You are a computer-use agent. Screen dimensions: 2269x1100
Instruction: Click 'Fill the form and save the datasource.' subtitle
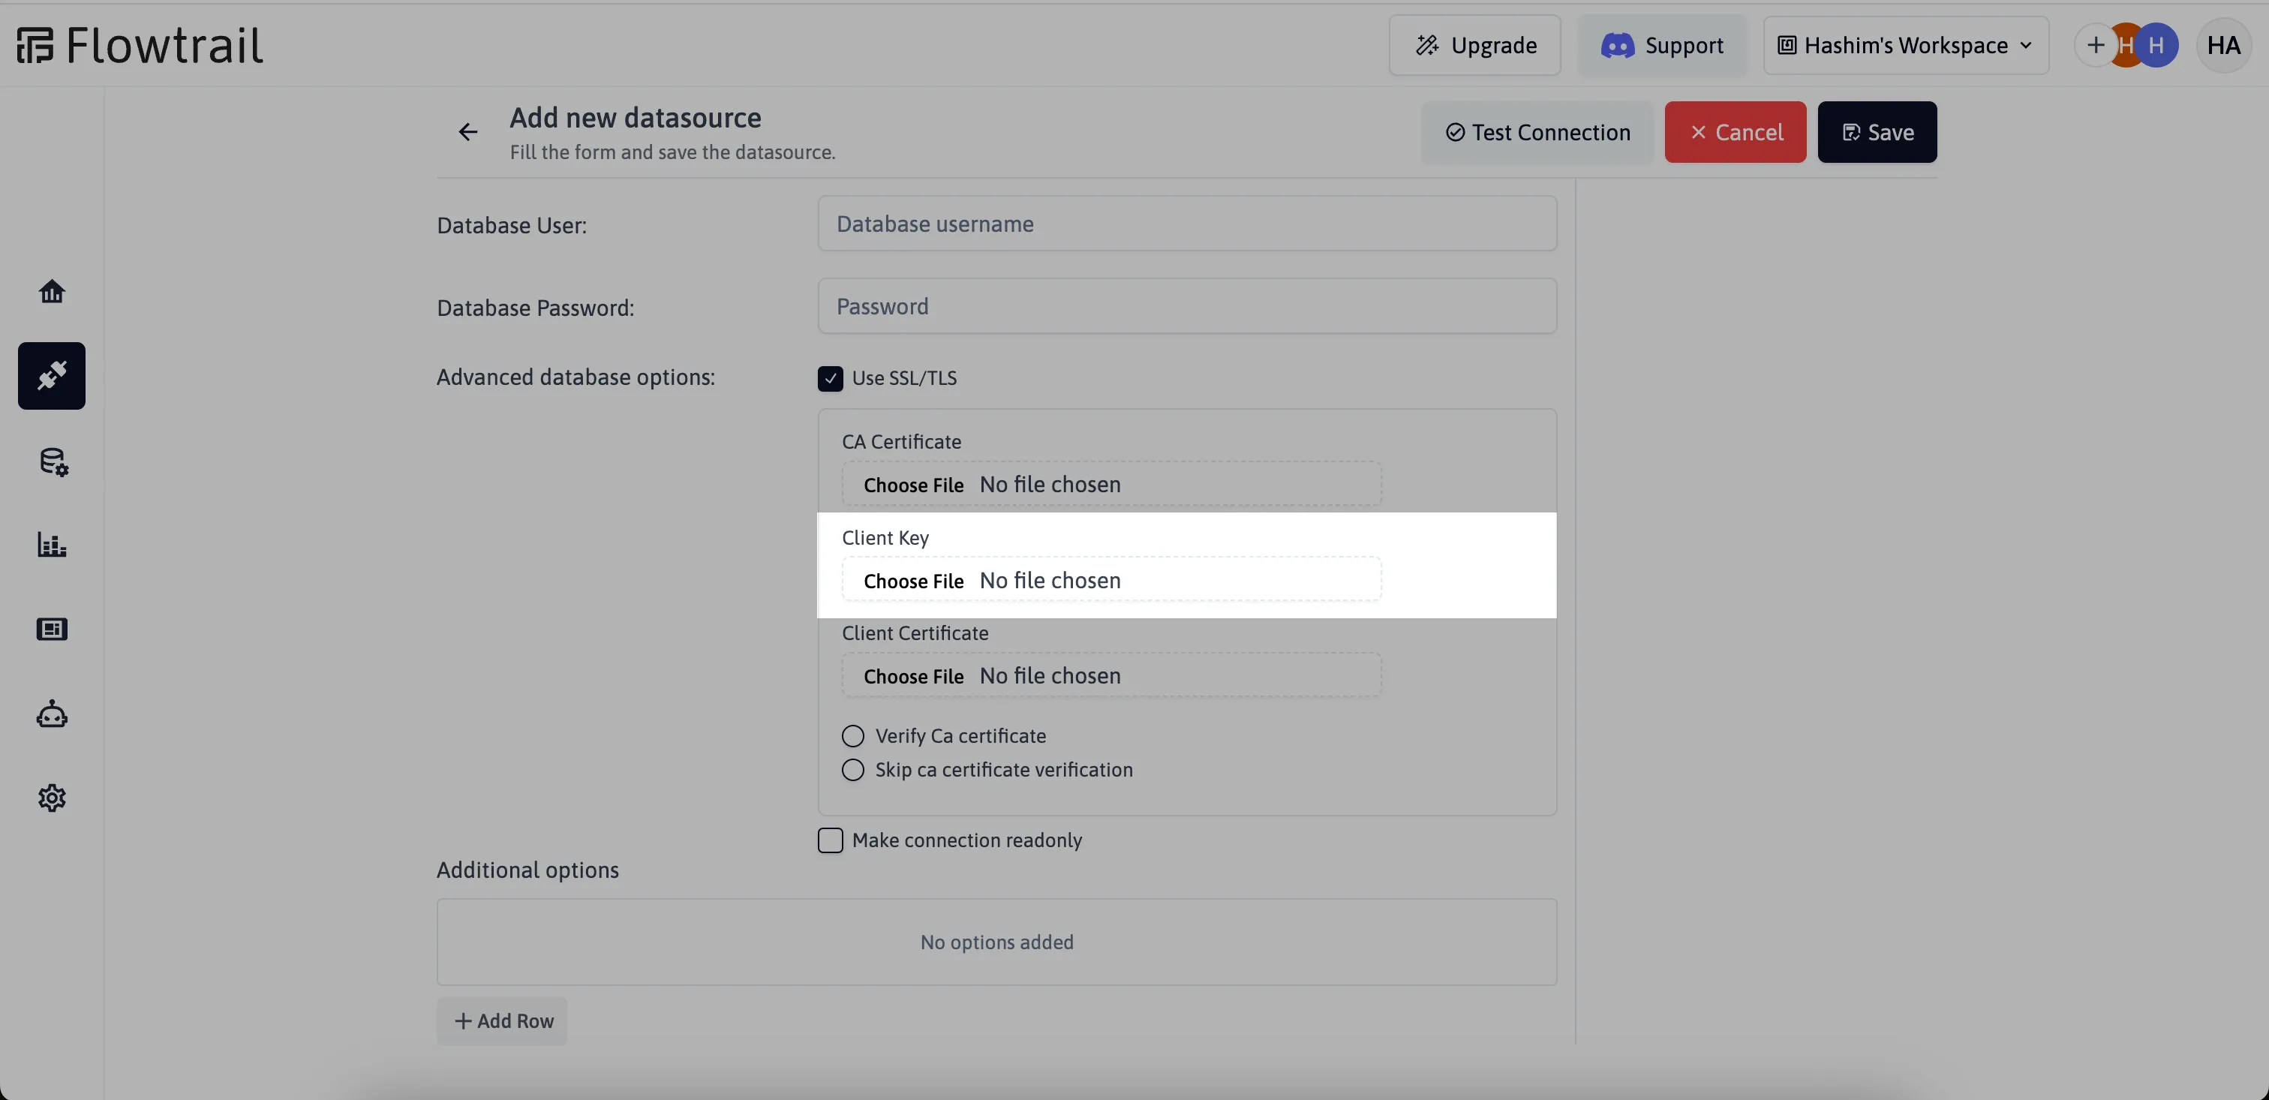(672, 152)
